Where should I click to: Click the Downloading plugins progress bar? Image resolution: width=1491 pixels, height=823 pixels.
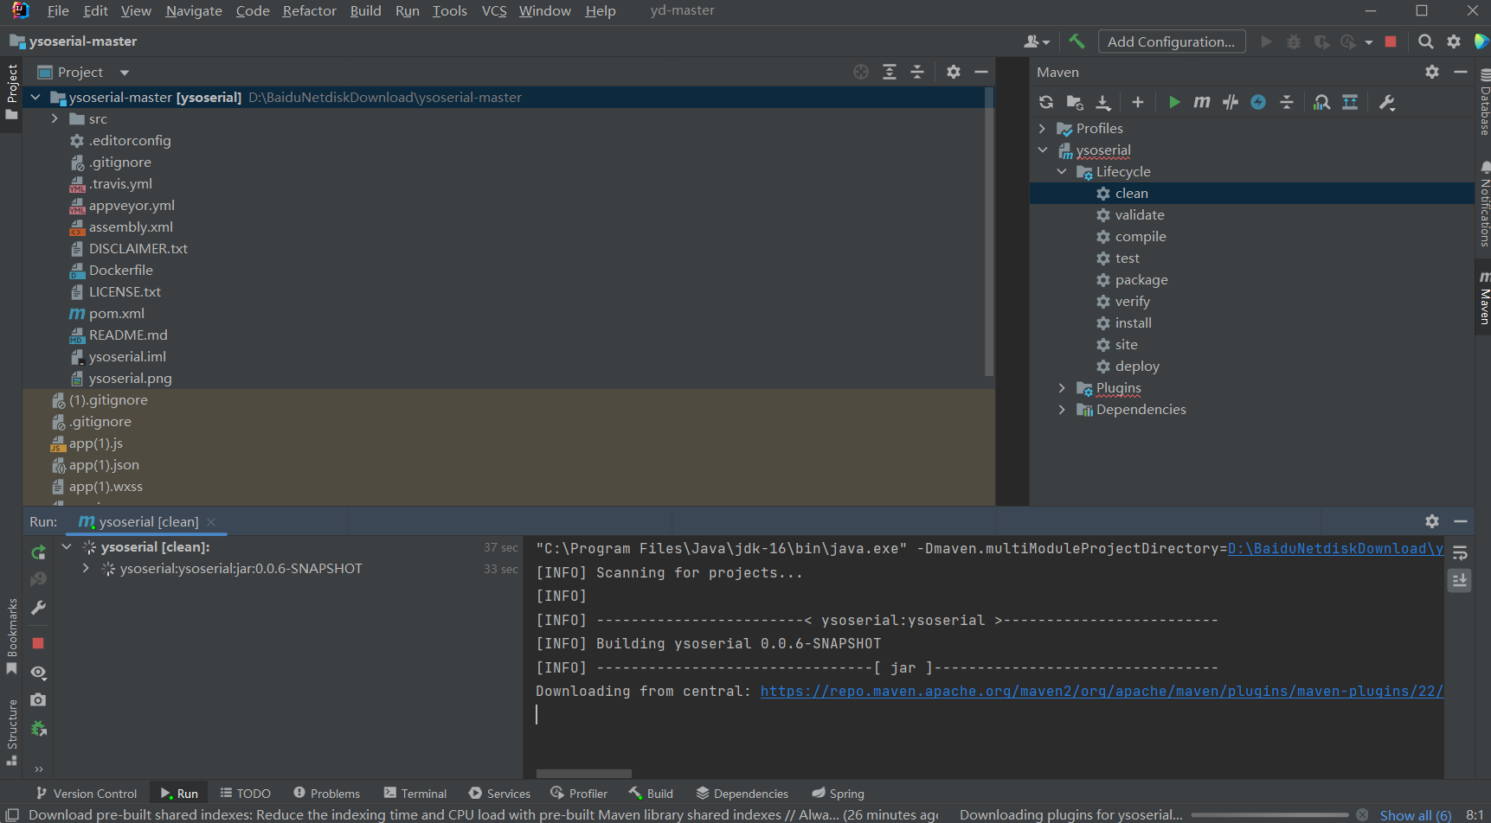pos(1269,815)
